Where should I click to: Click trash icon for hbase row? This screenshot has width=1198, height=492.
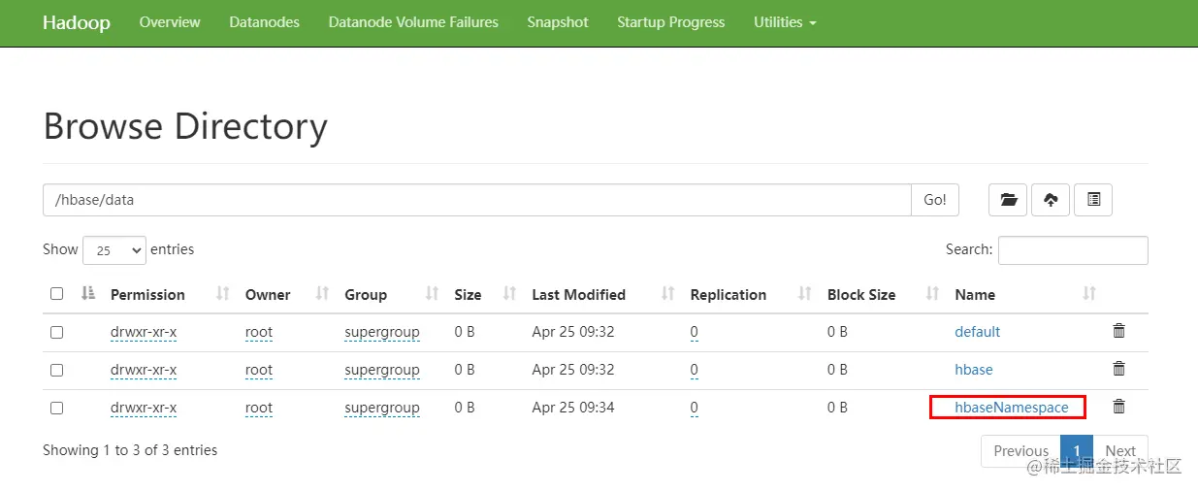(1118, 369)
